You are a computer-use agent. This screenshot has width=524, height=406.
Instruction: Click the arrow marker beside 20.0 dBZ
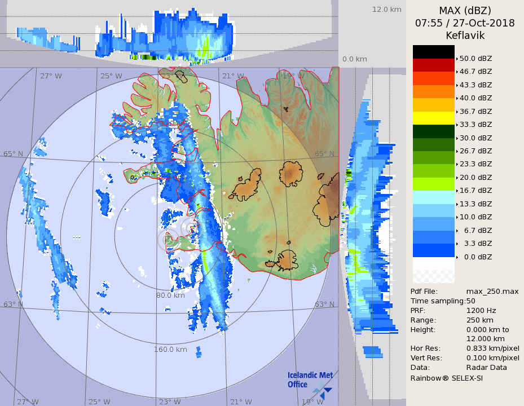click(x=457, y=178)
